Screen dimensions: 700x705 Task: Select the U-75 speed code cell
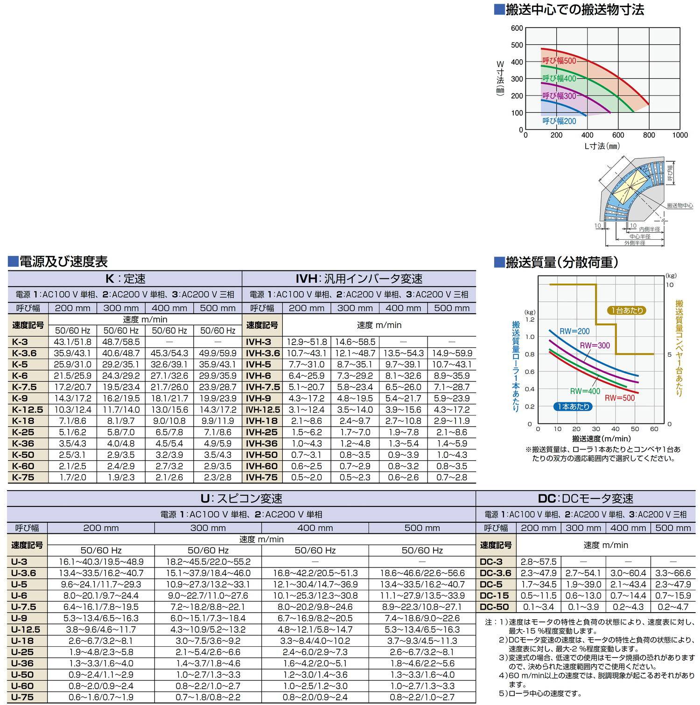click(28, 698)
